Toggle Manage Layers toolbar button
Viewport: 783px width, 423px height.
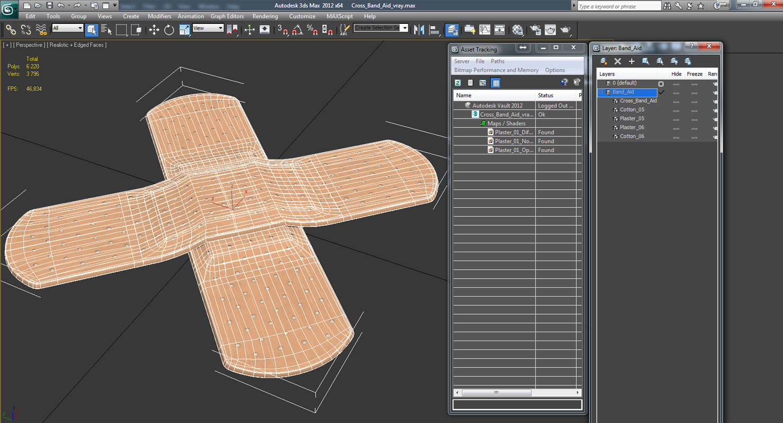(452, 30)
